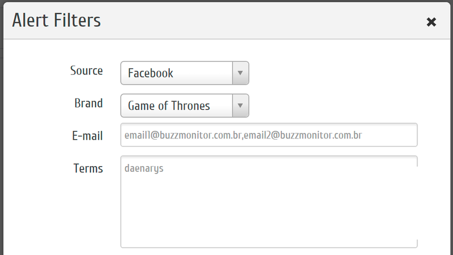Screen dimensions: 453x255
Task: Expand the Source dropdown arrow
Action: (x=241, y=73)
